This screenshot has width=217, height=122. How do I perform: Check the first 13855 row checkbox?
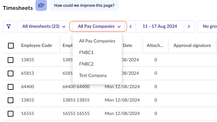pyautogui.click(x=11, y=60)
